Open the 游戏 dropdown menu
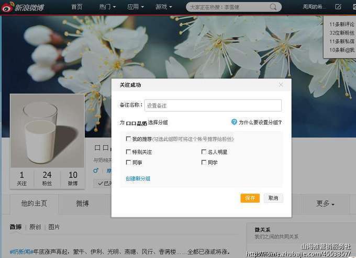Image resolution: width=356 pixels, height=258 pixels. (x=164, y=7)
